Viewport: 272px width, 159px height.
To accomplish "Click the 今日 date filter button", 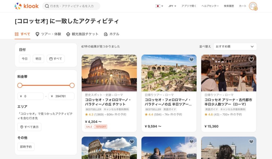I will (25, 59).
